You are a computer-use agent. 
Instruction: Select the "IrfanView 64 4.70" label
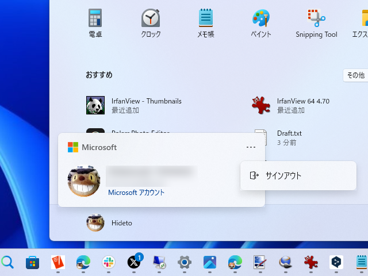(303, 101)
